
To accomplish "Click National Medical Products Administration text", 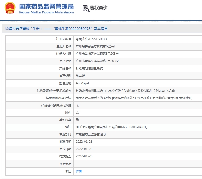I will (46, 12).
